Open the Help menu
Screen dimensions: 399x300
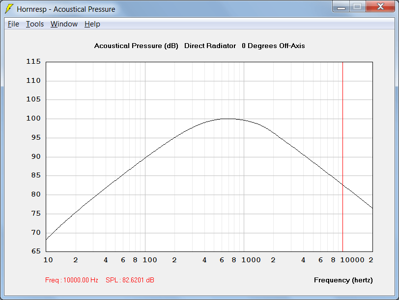coord(92,24)
